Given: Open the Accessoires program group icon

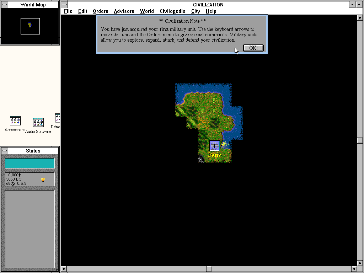Looking at the screenshot, I should (15, 121).
